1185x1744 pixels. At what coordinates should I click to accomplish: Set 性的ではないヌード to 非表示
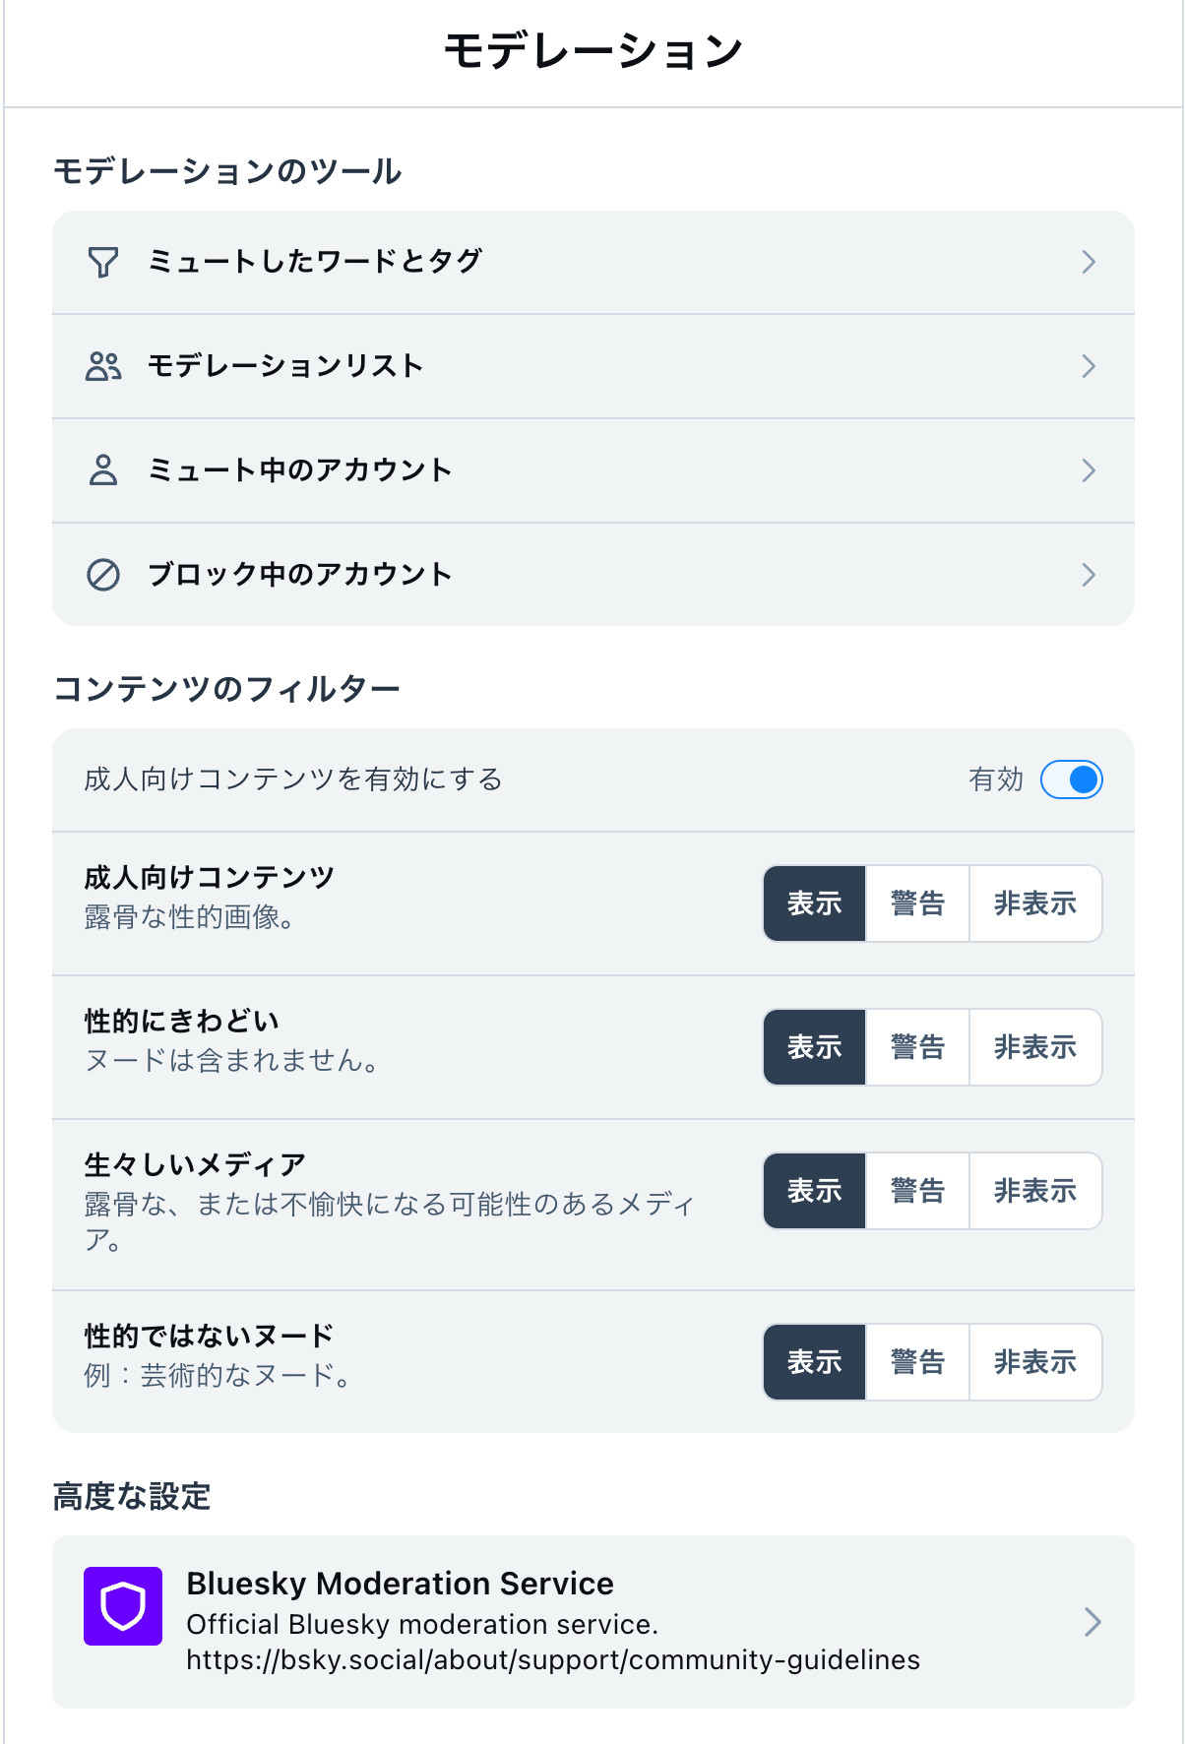(x=1034, y=1362)
